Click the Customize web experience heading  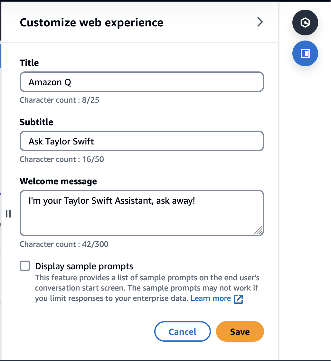click(x=91, y=23)
